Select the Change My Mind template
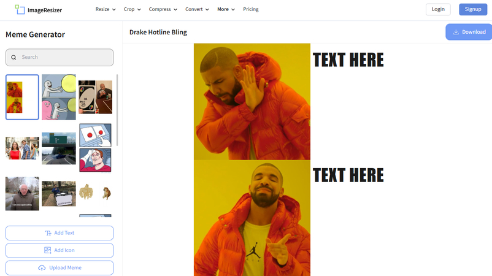This screenshot has width=492, height=276. (59, 194)
